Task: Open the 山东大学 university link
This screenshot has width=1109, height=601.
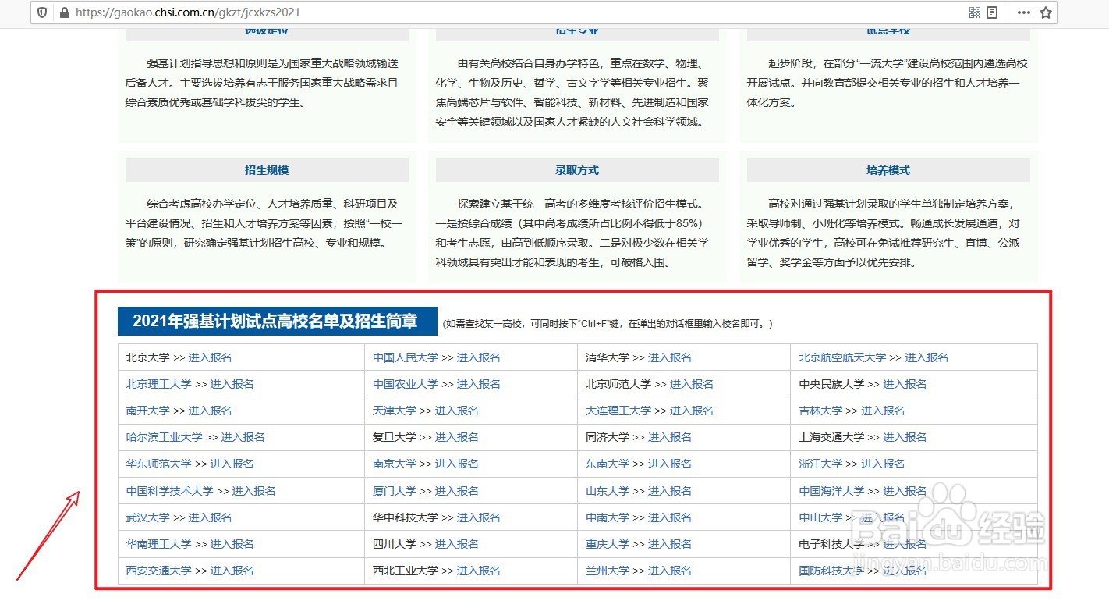Action: 608,491
